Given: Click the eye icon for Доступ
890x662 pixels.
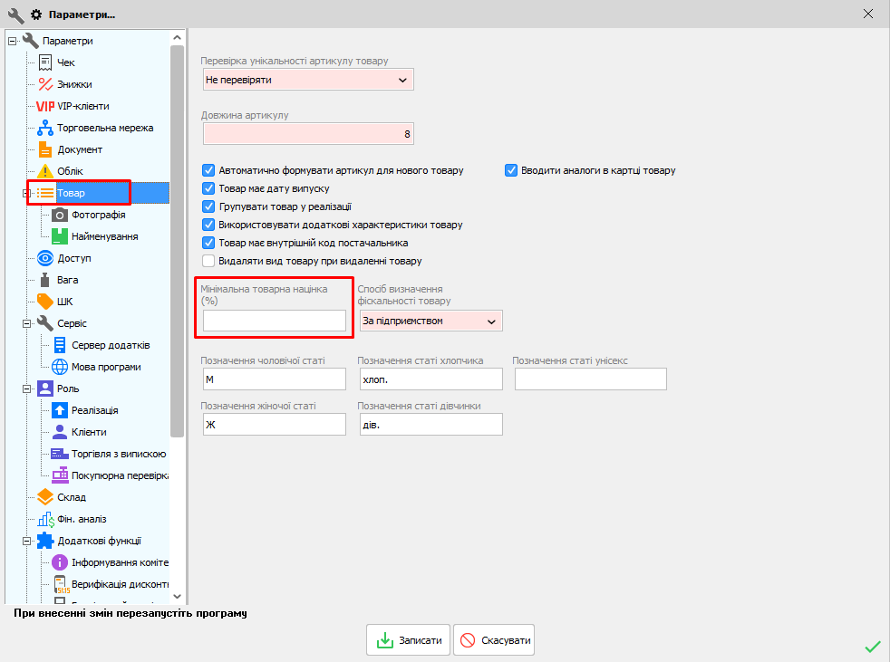Looking at the screenshot, I should click(45, 258).
